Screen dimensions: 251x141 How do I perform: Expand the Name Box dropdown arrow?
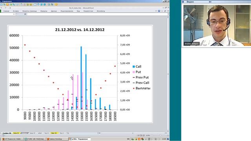[14, 14]
